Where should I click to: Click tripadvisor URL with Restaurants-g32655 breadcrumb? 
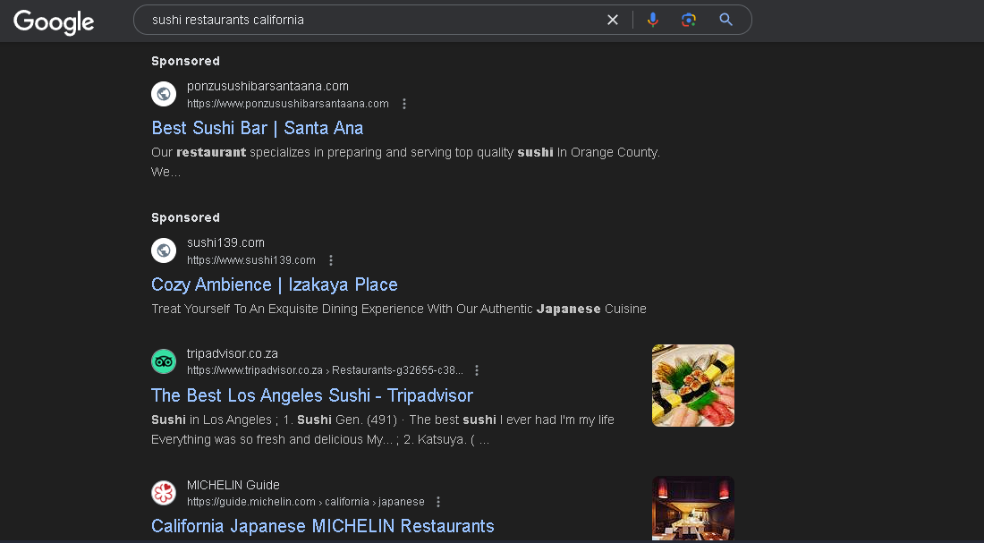[x=325, y=370]
